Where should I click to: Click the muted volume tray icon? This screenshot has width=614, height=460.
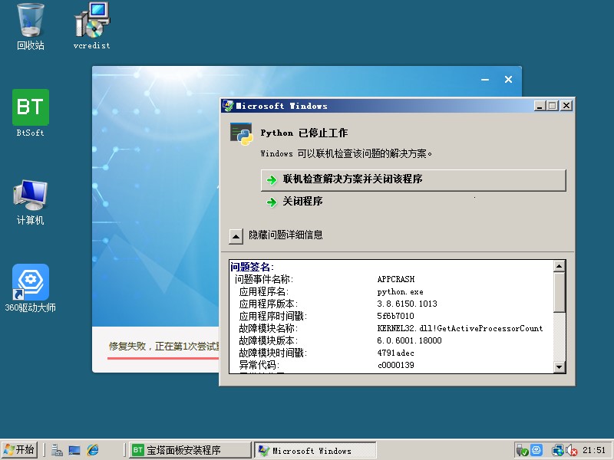[x=572, y=451]
